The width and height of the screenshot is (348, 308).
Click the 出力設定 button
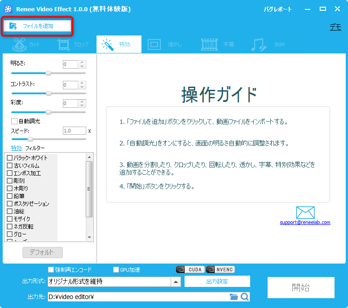tap(217, 282)
